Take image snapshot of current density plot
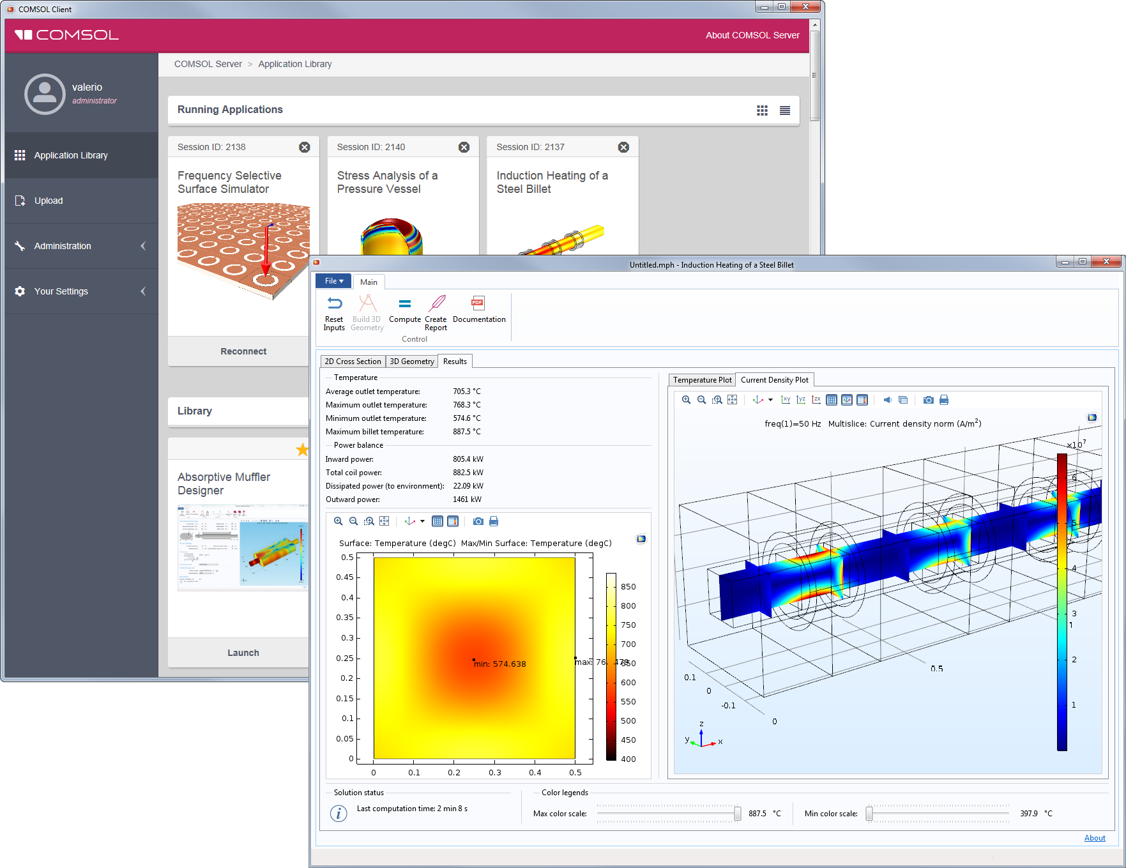The width and height of the screenshot is (1126, 868). tap(929, 400)
